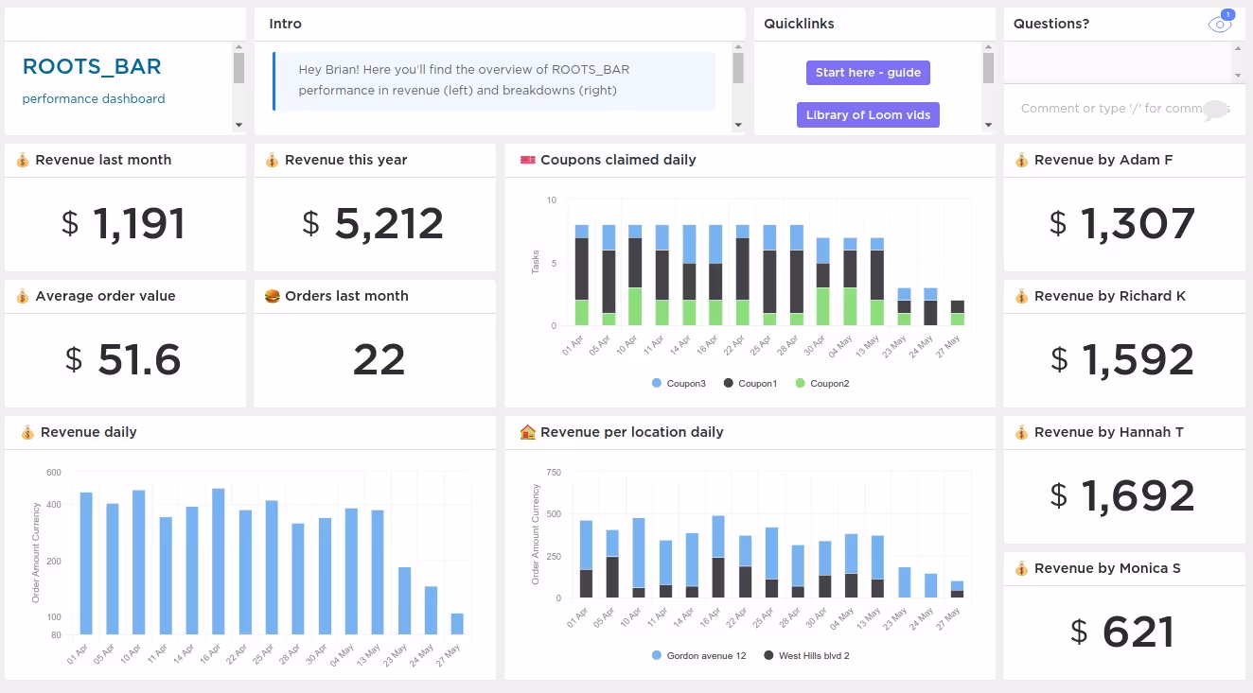Click the coupon icon on Coupons claimed daily

click(x=530, y=159)
